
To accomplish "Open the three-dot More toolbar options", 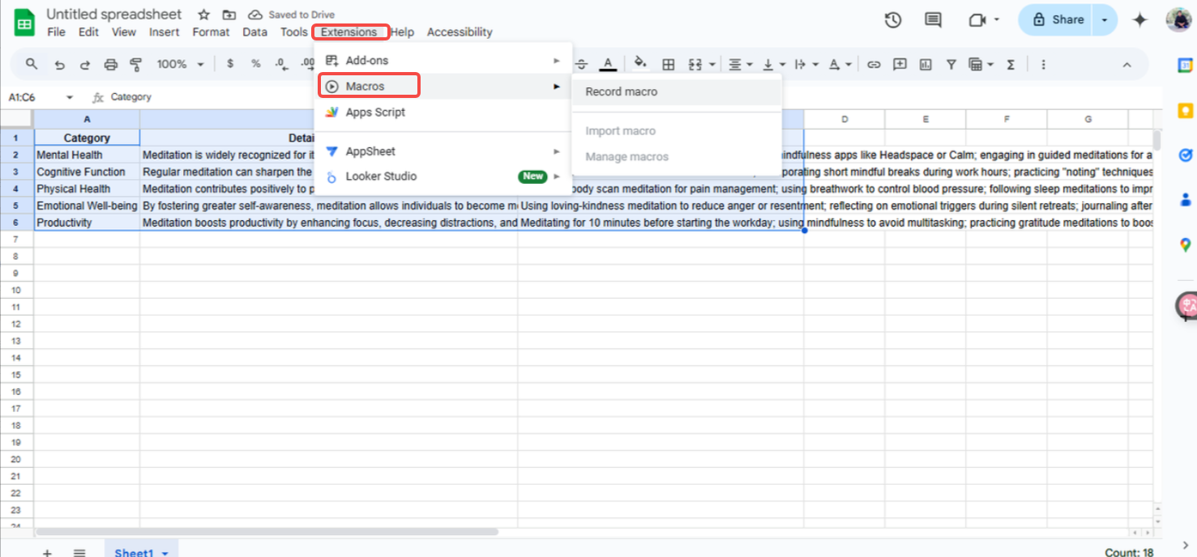I will point(1043,64).
